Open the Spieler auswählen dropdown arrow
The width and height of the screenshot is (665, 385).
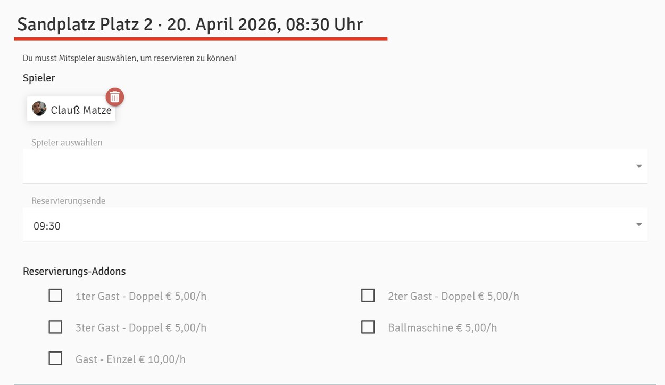[639, 166]
